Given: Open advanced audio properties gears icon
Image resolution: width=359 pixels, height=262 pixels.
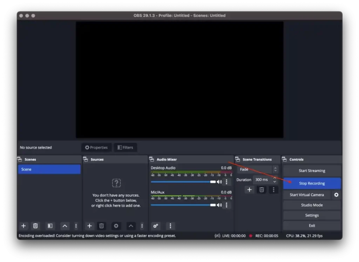Looking at the screenshot, I should point(156,226).
